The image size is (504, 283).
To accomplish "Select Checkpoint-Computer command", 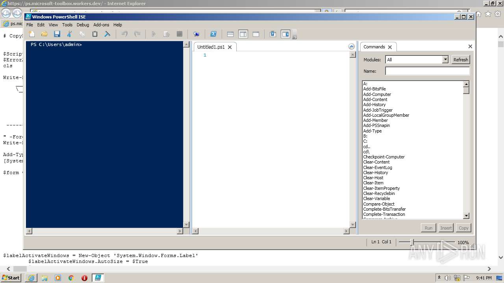I will [x=384, y=157].
